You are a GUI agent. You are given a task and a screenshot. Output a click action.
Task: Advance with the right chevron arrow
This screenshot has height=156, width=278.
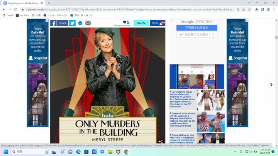271,85
